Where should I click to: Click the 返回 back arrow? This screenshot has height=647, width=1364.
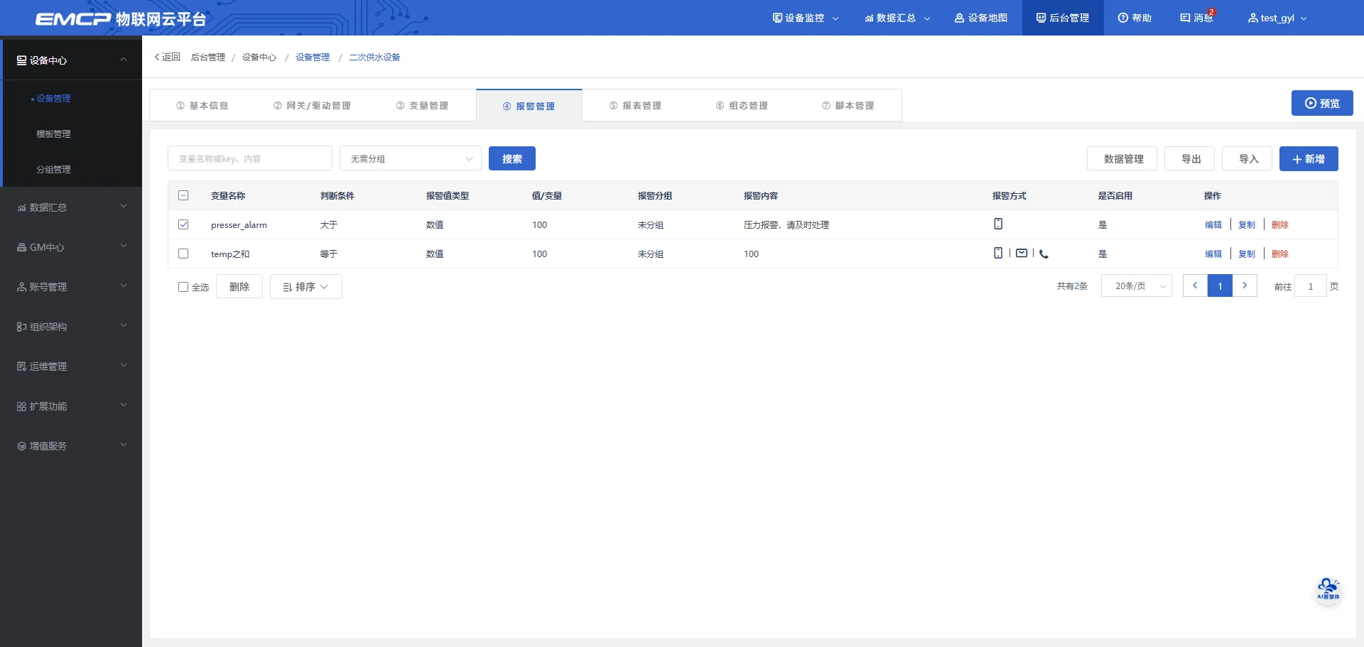coord(168,57)
